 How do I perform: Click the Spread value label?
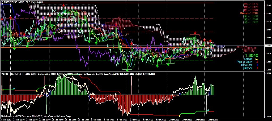(248, 59)
